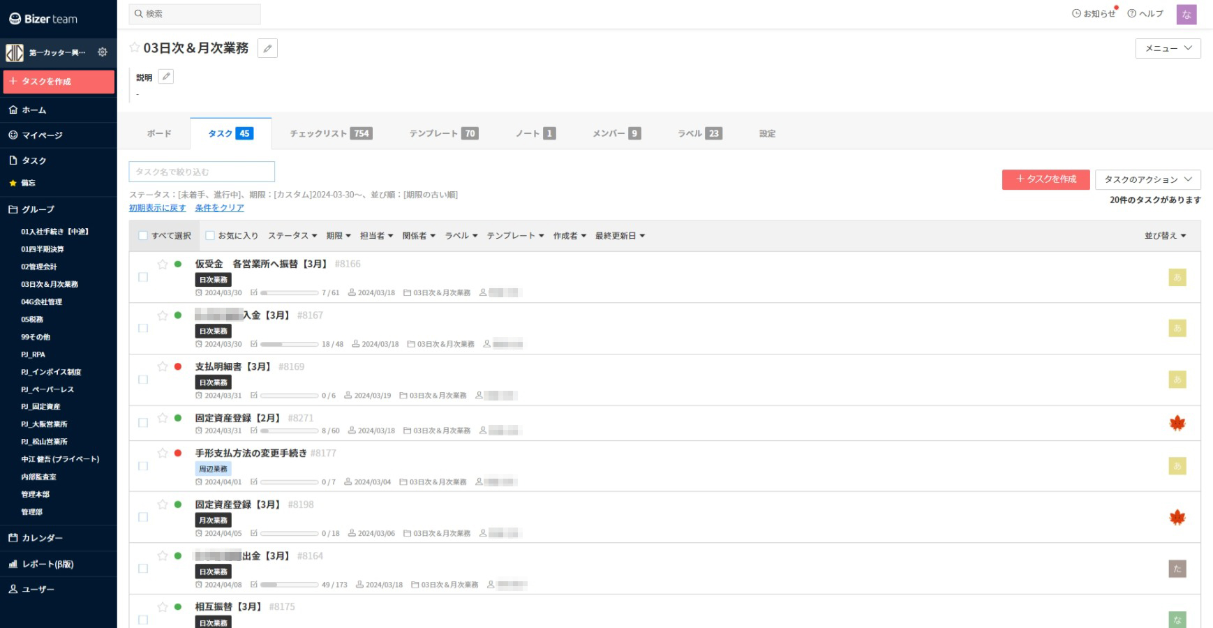This screenshot has width=1213, height=628.
Task: Open the タスクのアクション dropdown
Action: click(x=1147, y=179)
